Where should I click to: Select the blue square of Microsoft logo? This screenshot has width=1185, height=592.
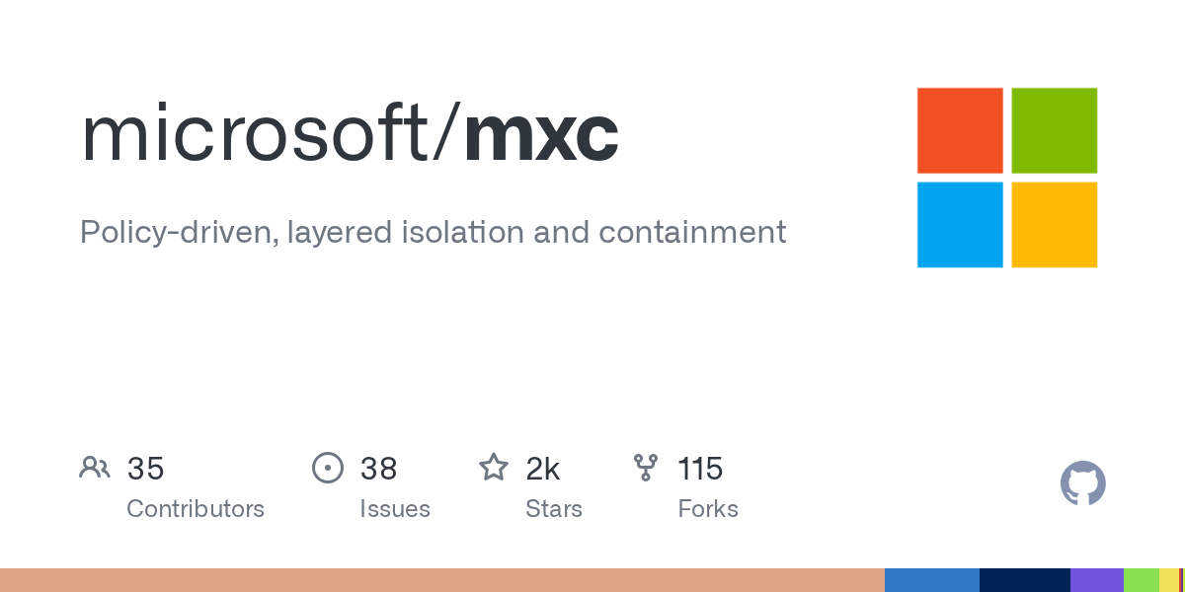tap(960, 225)
